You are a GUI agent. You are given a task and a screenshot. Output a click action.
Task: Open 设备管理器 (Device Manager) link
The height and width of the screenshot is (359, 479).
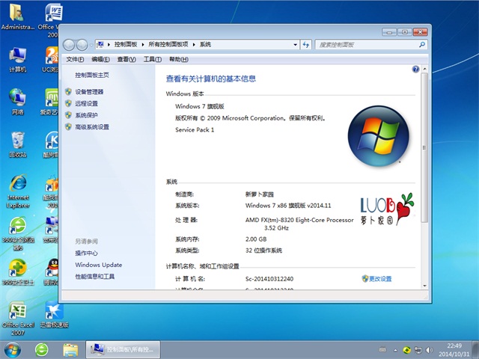pyautogui.click(x=89, y=91)
